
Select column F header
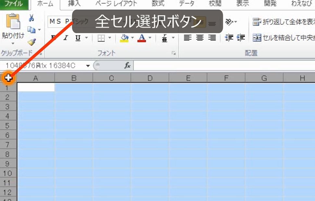(226, 78)
